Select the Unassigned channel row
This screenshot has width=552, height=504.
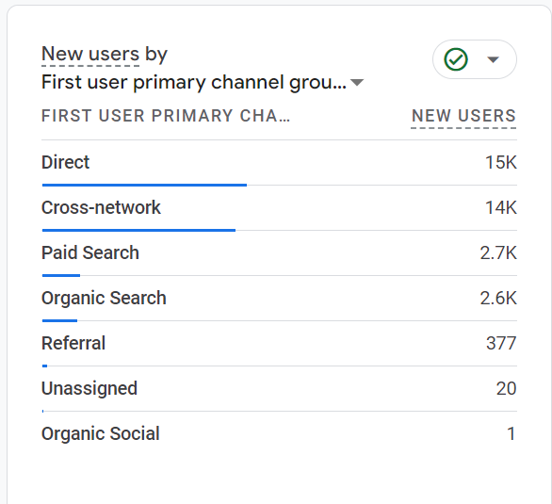coord(279,389)
